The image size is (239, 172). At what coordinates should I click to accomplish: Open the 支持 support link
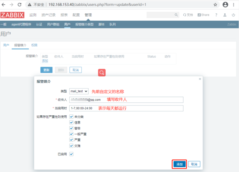pyautogui.click(x=188, y=15)
